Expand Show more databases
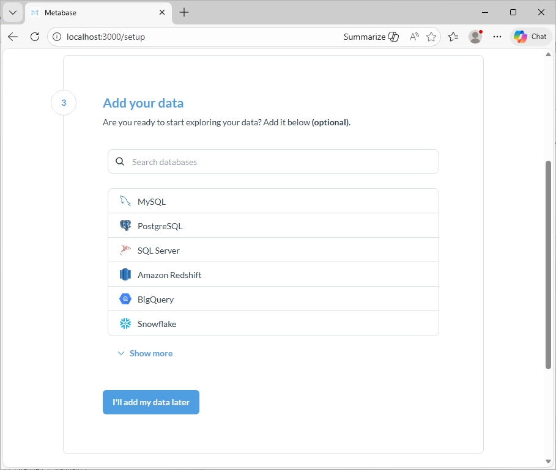The image size is (556, 470). pyautogui.click(x=145, y=353)
